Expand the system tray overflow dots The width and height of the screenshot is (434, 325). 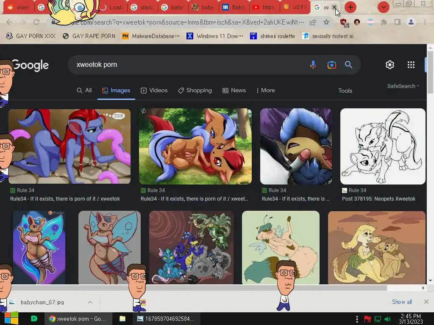357,319
